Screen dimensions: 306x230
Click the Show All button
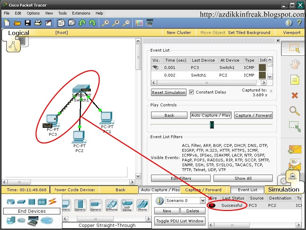point(243,178)
